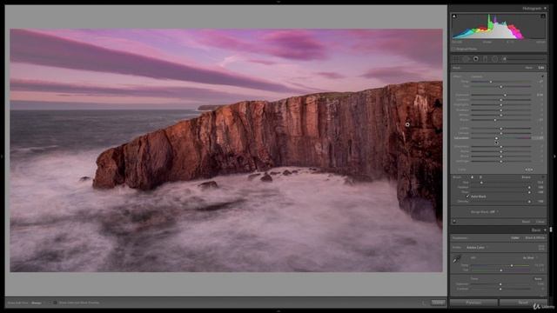Click the brush Feather slider
The height and width of the screenshot is (313, 557).
point(501,188)
